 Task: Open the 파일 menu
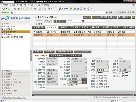click(5, 5)
